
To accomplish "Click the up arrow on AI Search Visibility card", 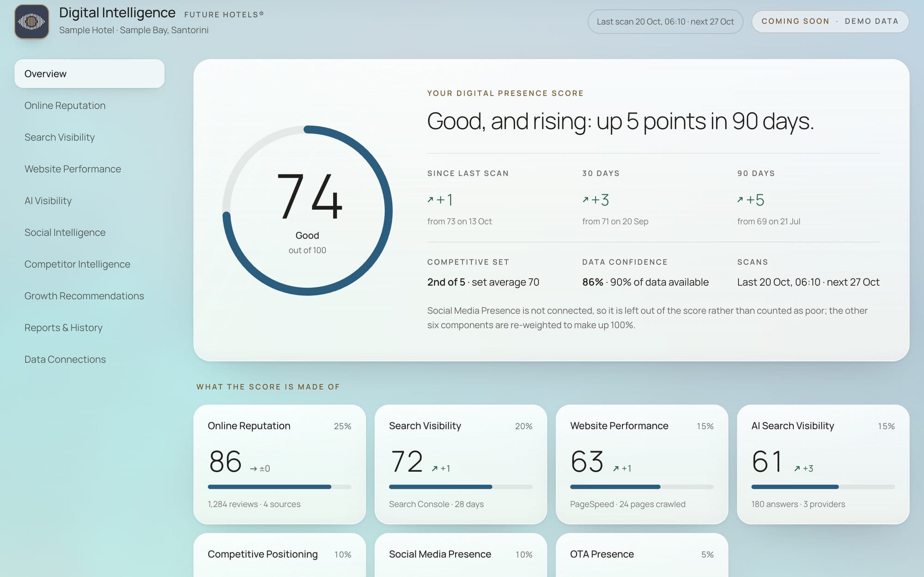I will point(797,469).
